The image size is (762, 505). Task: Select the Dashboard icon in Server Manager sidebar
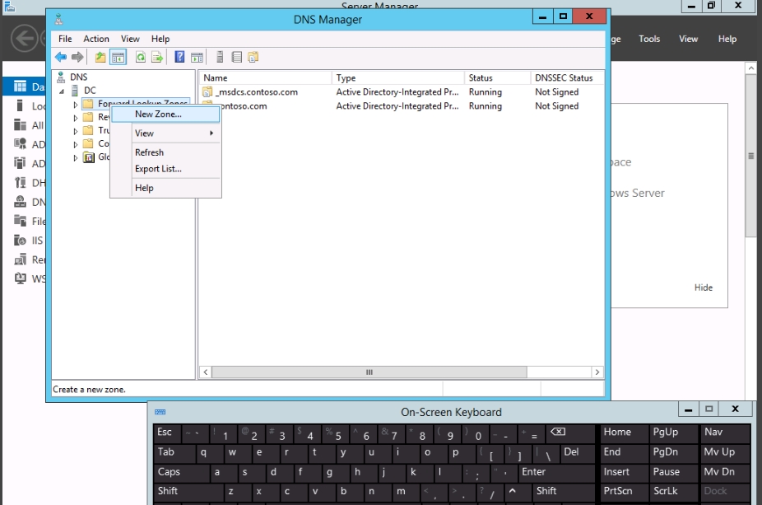tap(20, 87)
